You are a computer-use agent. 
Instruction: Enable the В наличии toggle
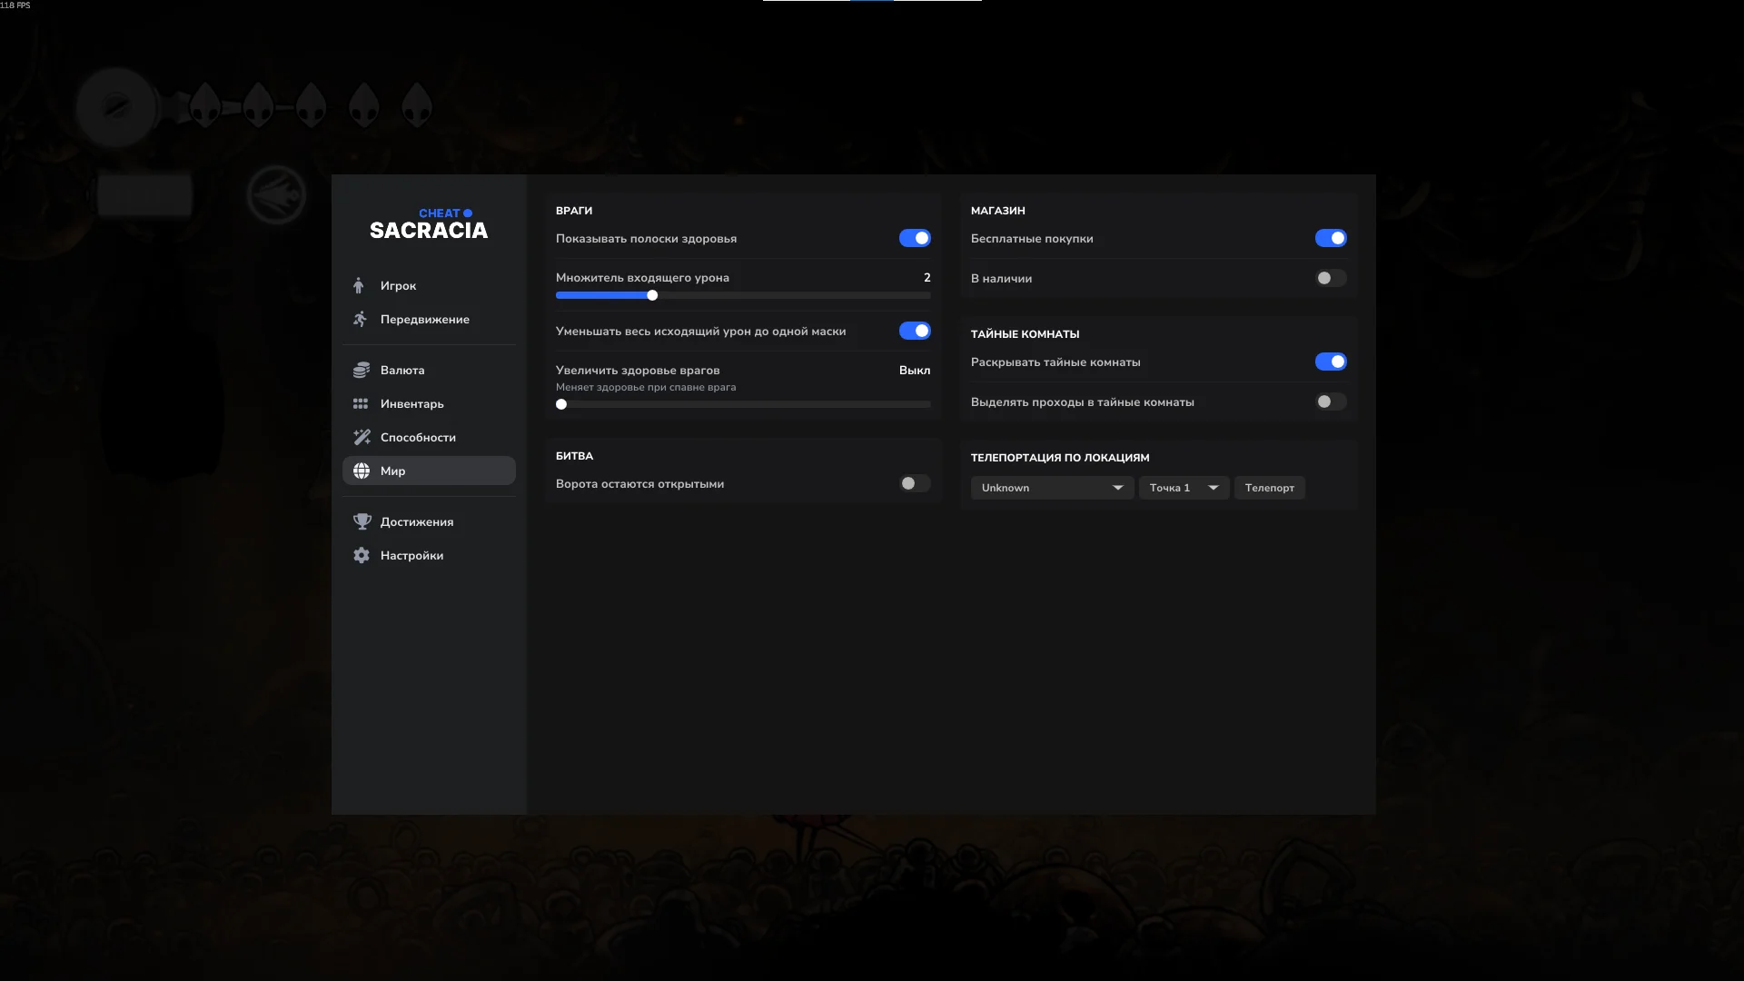(x=1330, y=278)
